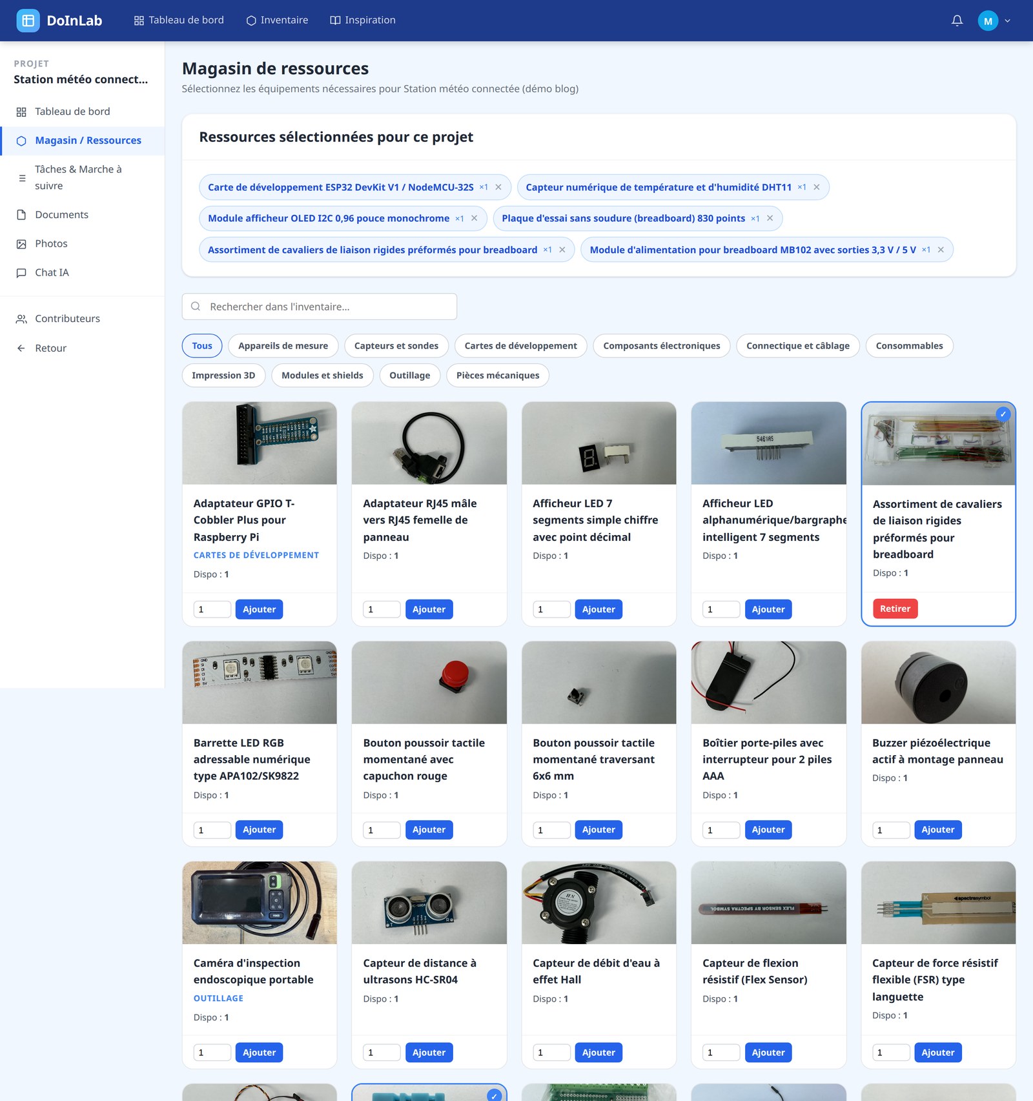Open GPIO T-Cobbler product image
Viewport: 1033px width, 1101px height.
click(260, 443)
